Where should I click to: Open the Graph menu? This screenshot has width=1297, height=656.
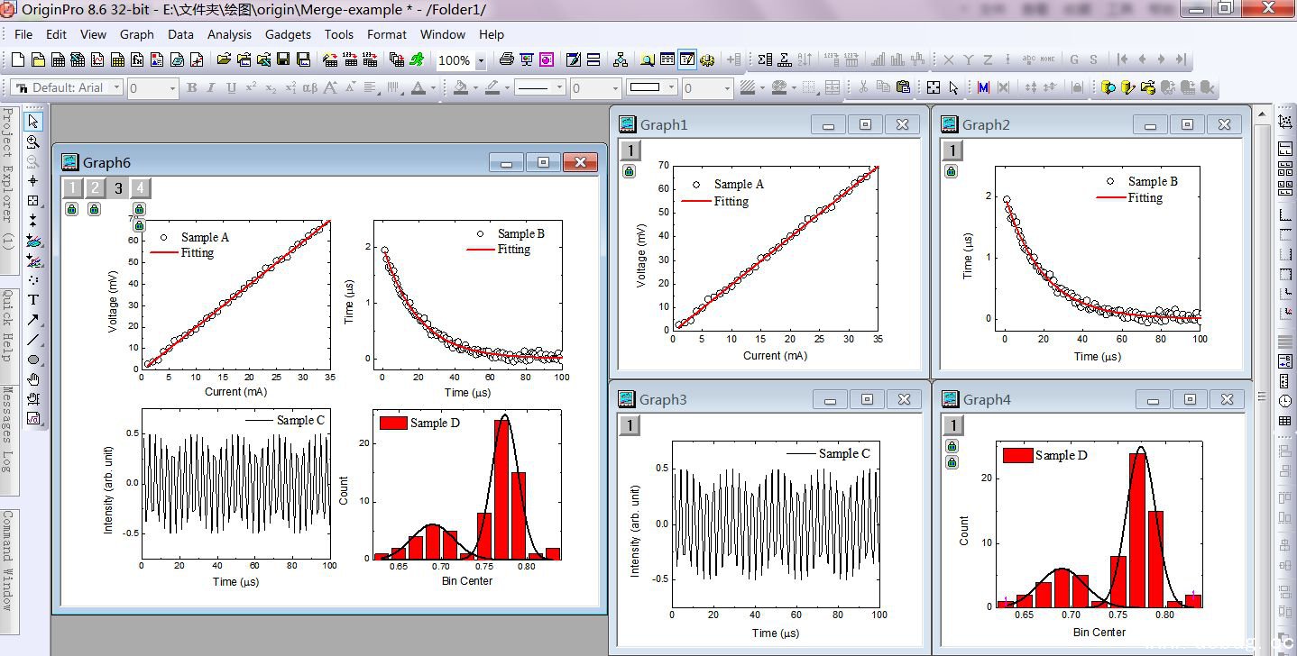[137, 34]
